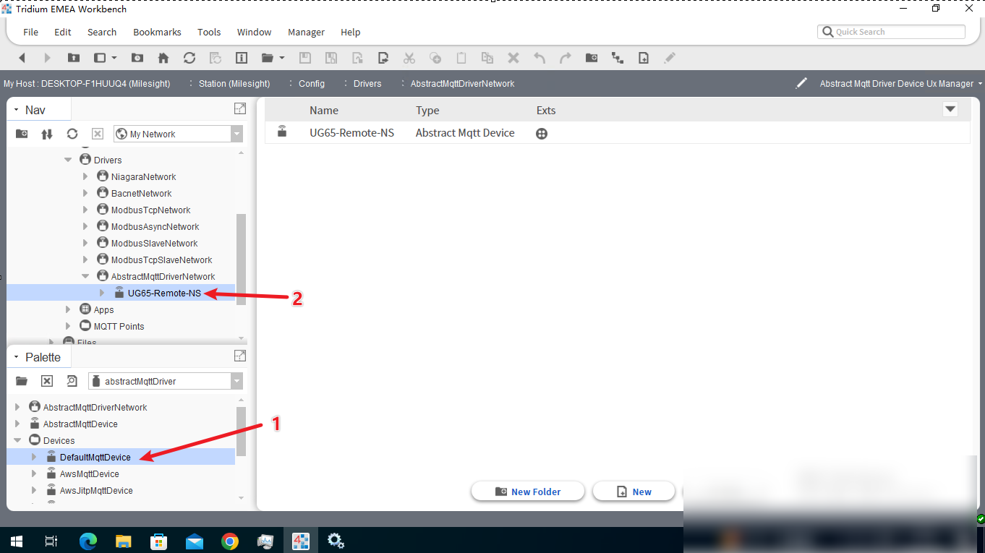Click the Nav panel refresh icon
This screenshot has height=553, width=985.
pyautogui.click(x=72, y=134)
